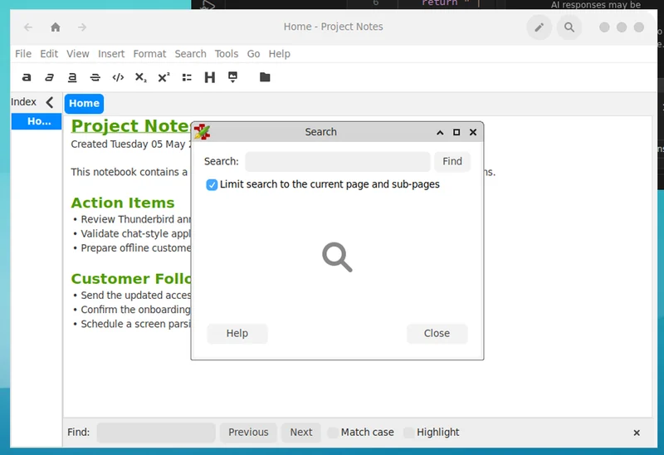Apply subscript formatting

[x=140, y=77]
